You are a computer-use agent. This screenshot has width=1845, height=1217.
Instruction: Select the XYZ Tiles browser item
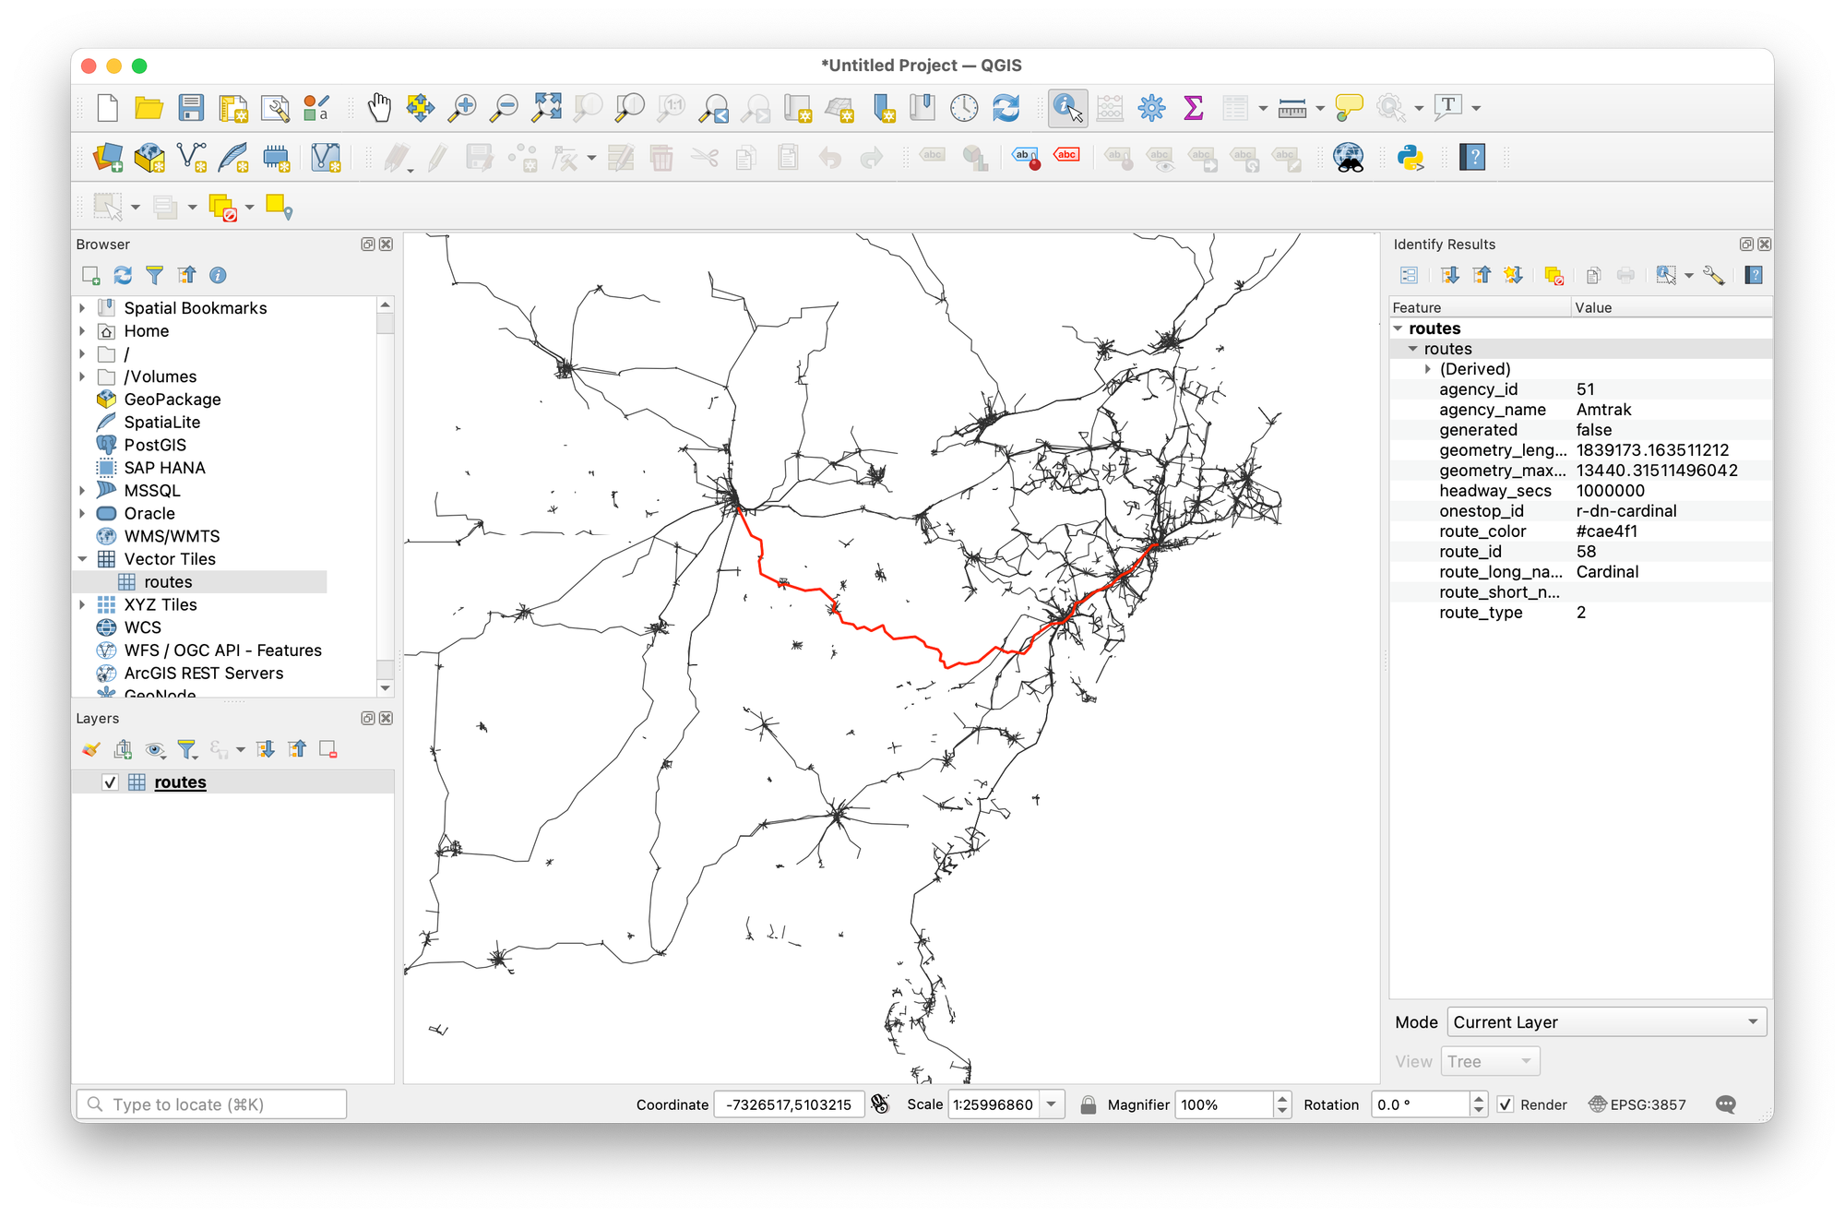[161, 605]
